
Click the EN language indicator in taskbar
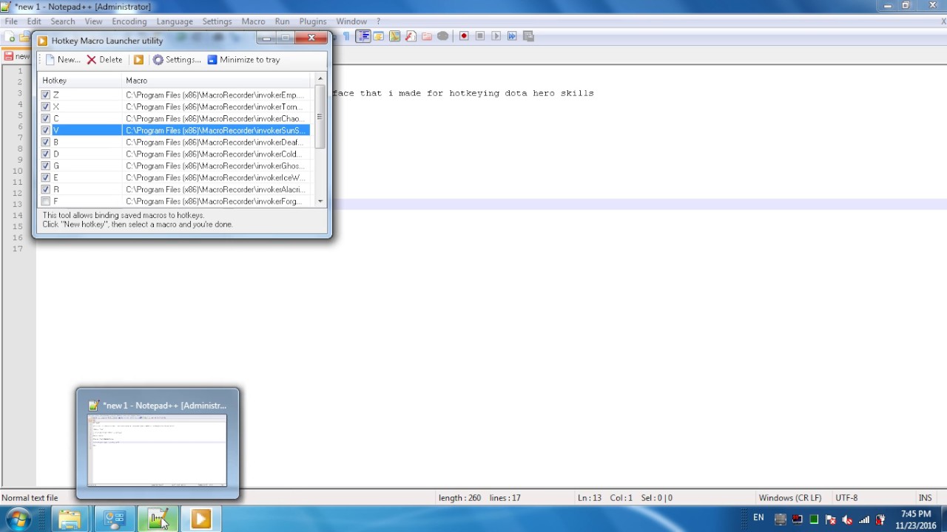coord(758,518)
